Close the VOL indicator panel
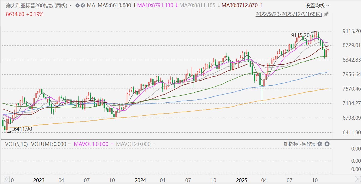The height and width of the screenshot is (184, 361). coord(327,144)
